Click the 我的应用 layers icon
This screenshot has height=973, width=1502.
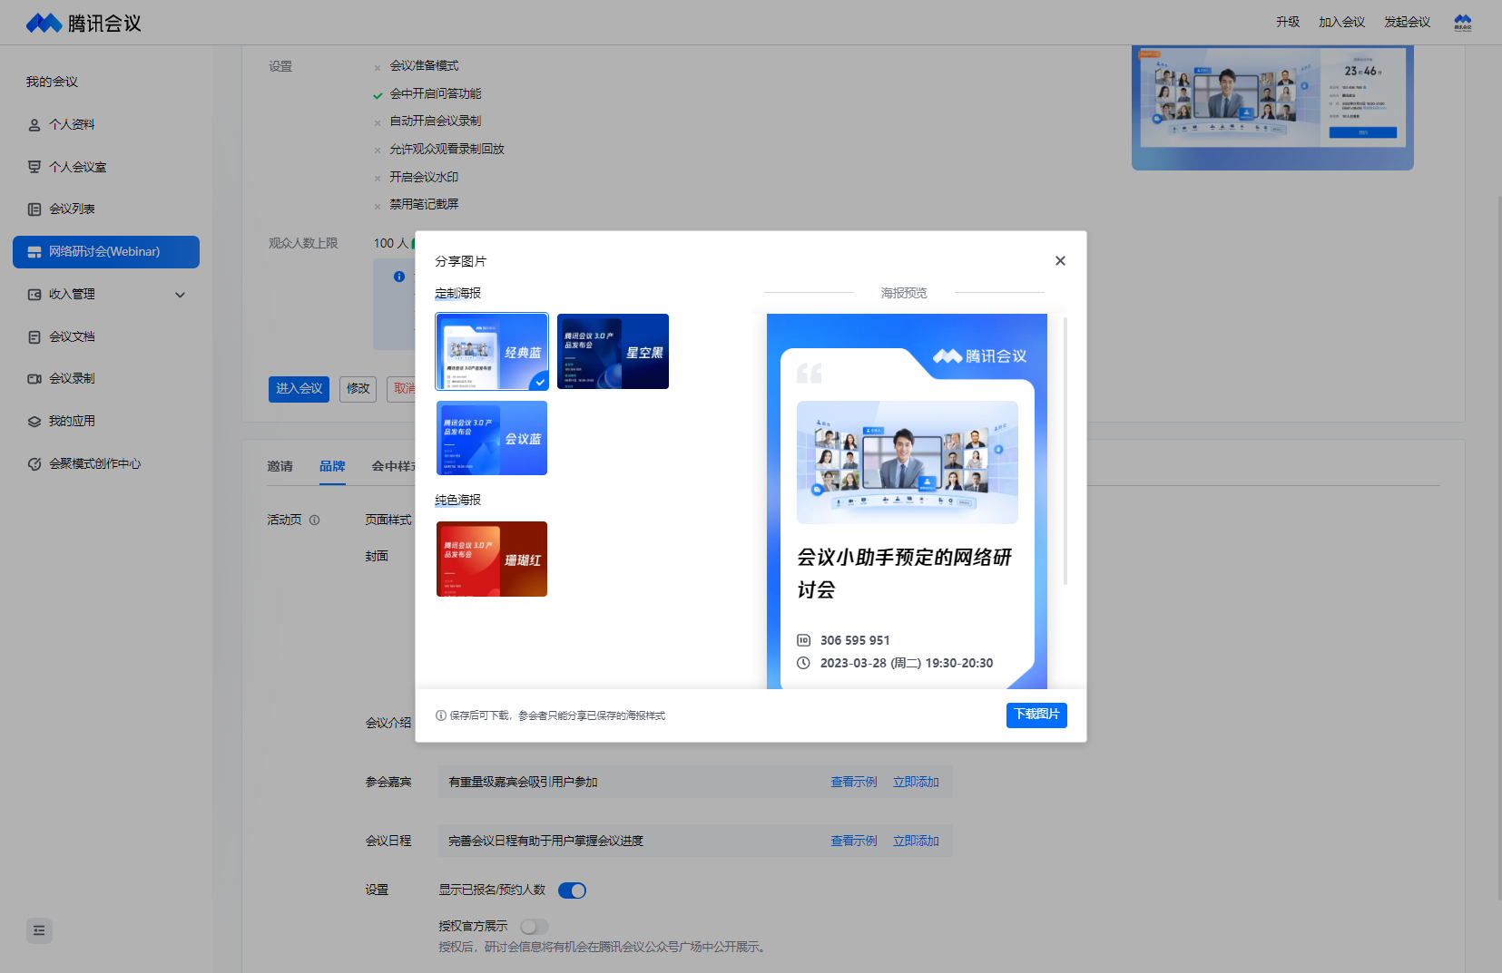pyautogui.click(x=34, y=422)
